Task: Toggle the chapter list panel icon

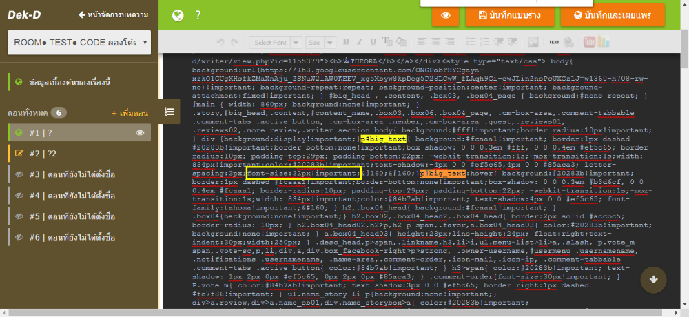Action: coord(169,112)
